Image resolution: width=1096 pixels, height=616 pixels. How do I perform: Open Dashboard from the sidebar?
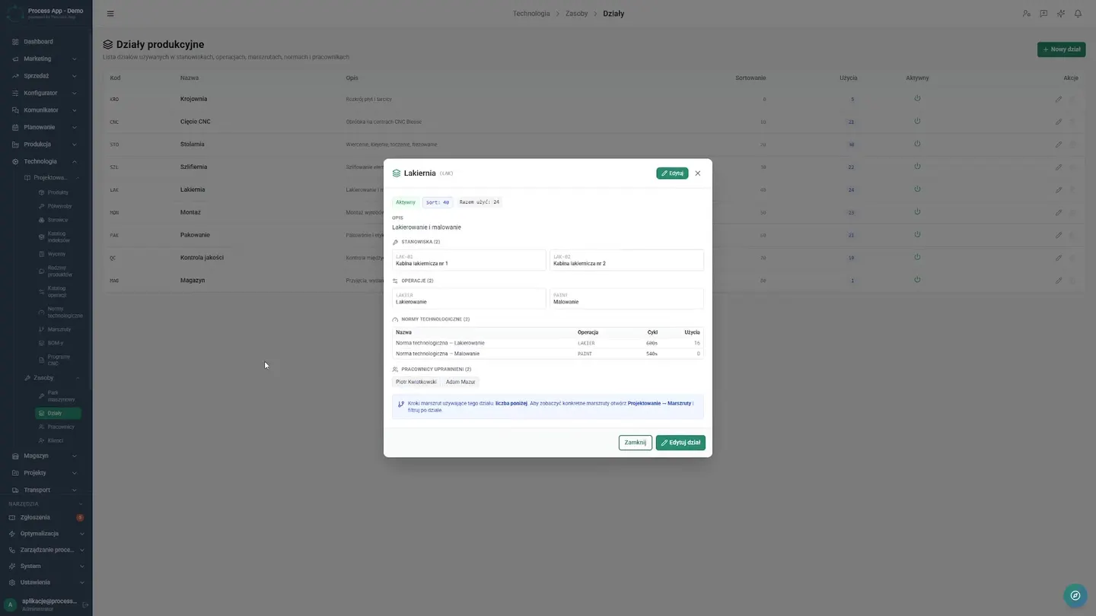[x=38, y=41]
